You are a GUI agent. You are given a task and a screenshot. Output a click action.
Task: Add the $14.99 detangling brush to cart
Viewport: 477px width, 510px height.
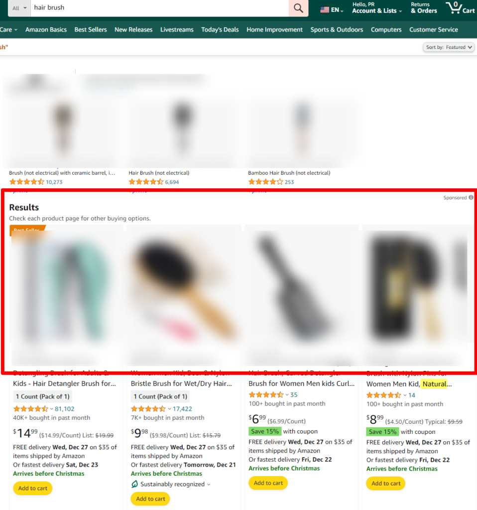pyautogui.click(x=33, y=488)
